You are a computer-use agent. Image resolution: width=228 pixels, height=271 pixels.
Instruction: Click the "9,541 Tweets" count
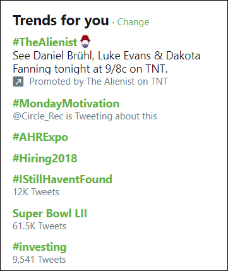pos(39,260)
